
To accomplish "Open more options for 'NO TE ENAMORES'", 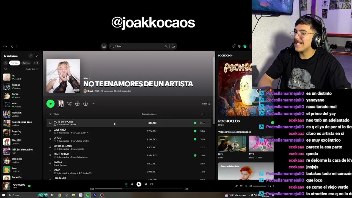I will pyautogui.click(x=208, y=123).
